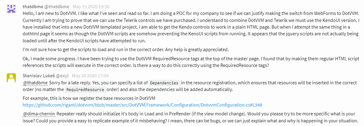
Task: Click the May 20 2020 17:04 timestamp
Action: (x=90, y=75)
